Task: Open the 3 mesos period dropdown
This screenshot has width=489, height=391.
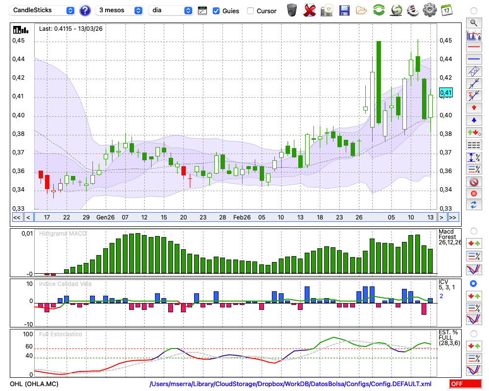Action: click(x=119, y=10)
